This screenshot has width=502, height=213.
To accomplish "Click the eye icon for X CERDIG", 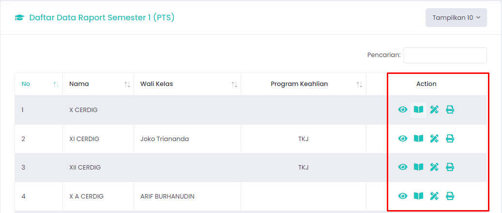I will pyautogui.click(x=402, y=110).
